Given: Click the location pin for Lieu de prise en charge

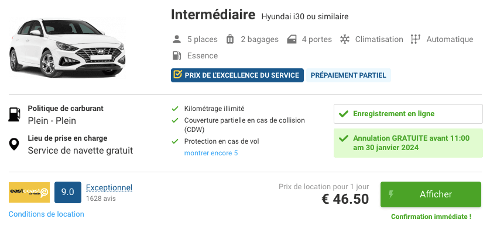Looking at the screenshot, I should pyautogui.click(x=14, y=144).
